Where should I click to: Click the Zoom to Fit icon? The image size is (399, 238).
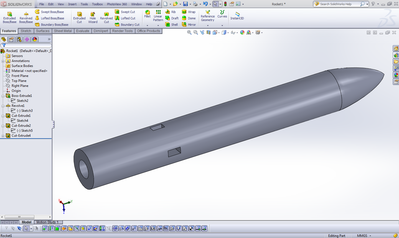pos(189,32)
